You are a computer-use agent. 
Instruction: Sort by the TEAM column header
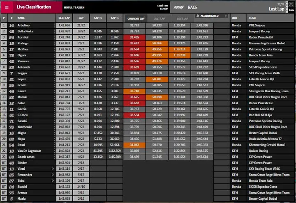(x=271, y=18)
